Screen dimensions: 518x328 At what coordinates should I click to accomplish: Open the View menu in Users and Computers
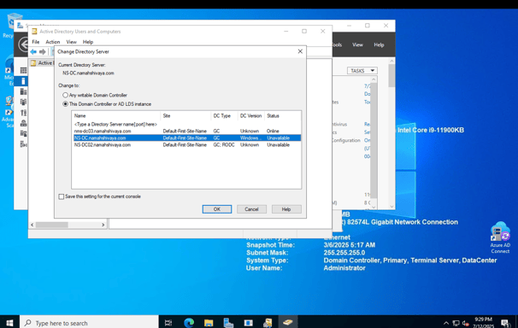[71, 42]
